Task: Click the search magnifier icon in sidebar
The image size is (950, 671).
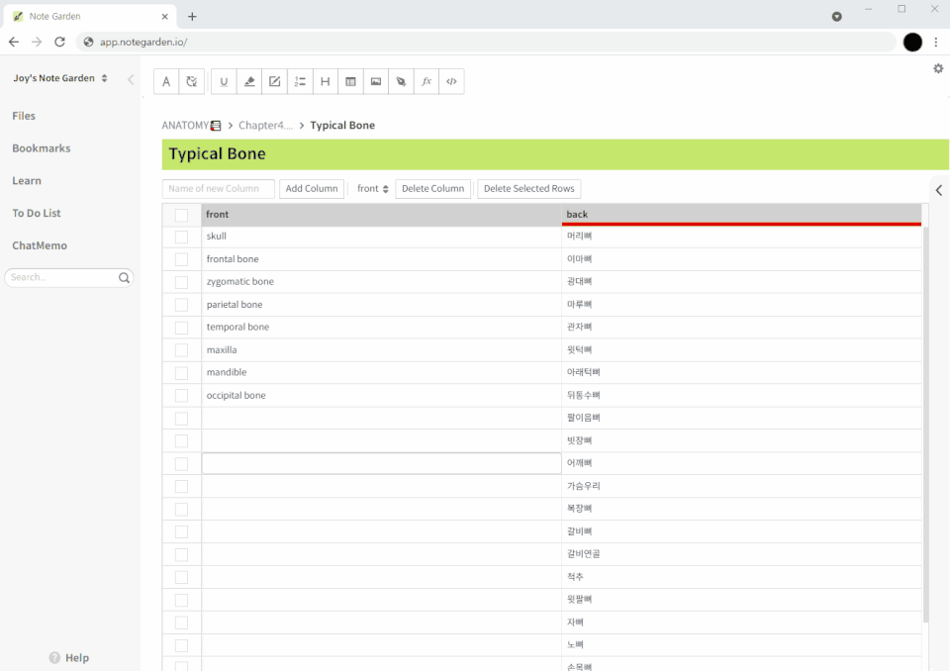Action: tap(125, 278)
